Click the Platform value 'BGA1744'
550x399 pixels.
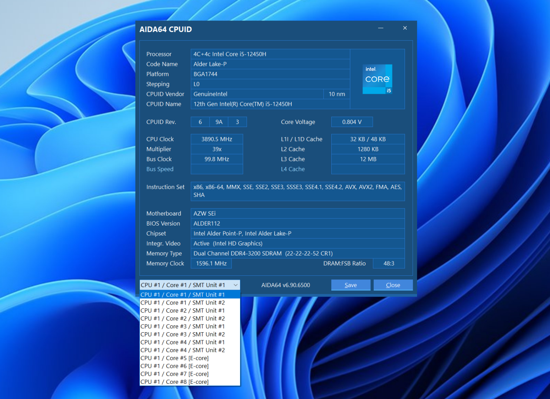(270, 74)
